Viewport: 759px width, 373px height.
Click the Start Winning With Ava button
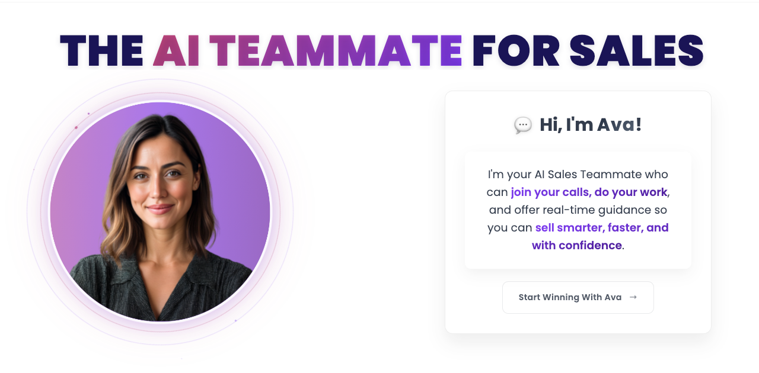(578, 297)
